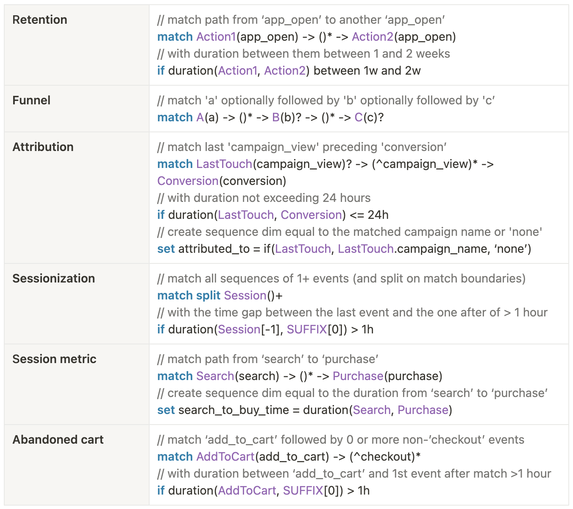The height and width of the screenshot is (509, 573).
Task: Click the '(^checkout)*' pattern
Action: pos(385,457)
